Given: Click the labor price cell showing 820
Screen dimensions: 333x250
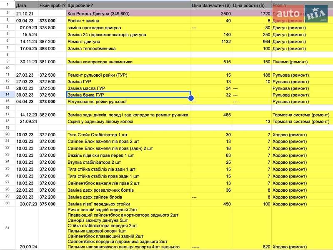Looking at the screenshot, I should click(x=251, y=247).
